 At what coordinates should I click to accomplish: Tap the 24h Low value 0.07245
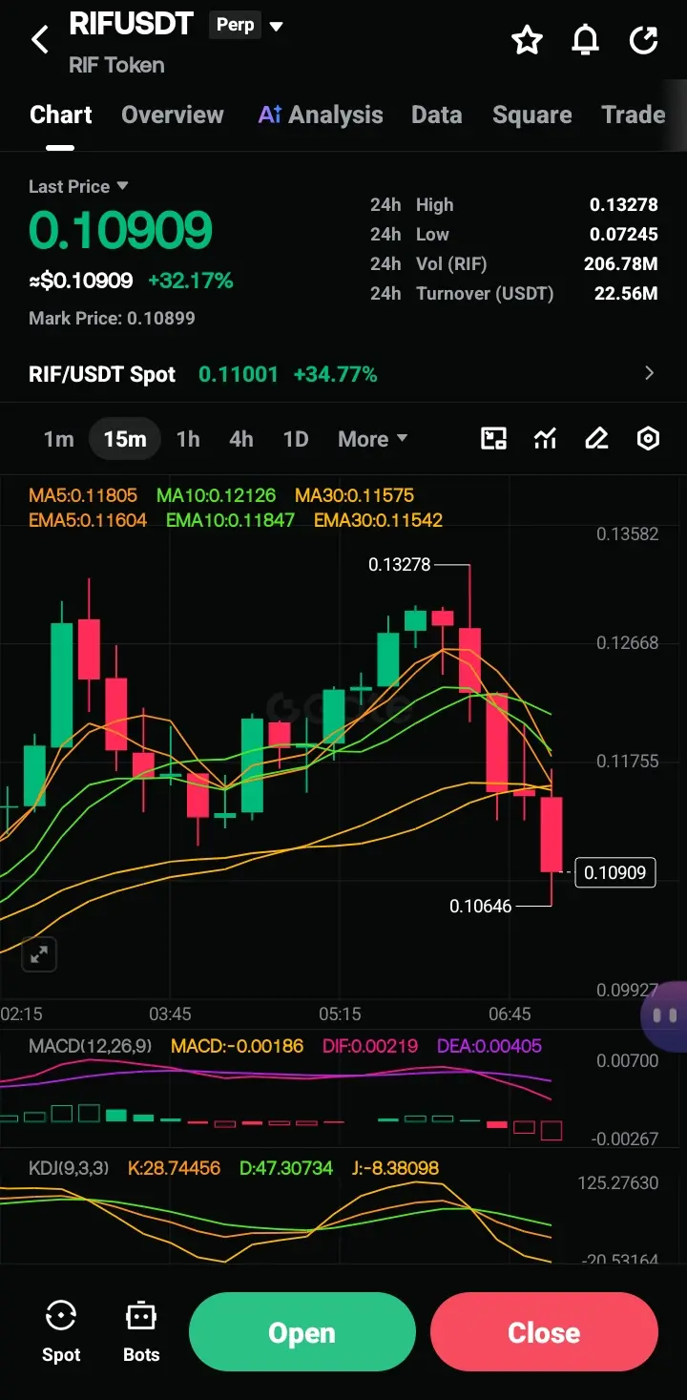point(623,235)
